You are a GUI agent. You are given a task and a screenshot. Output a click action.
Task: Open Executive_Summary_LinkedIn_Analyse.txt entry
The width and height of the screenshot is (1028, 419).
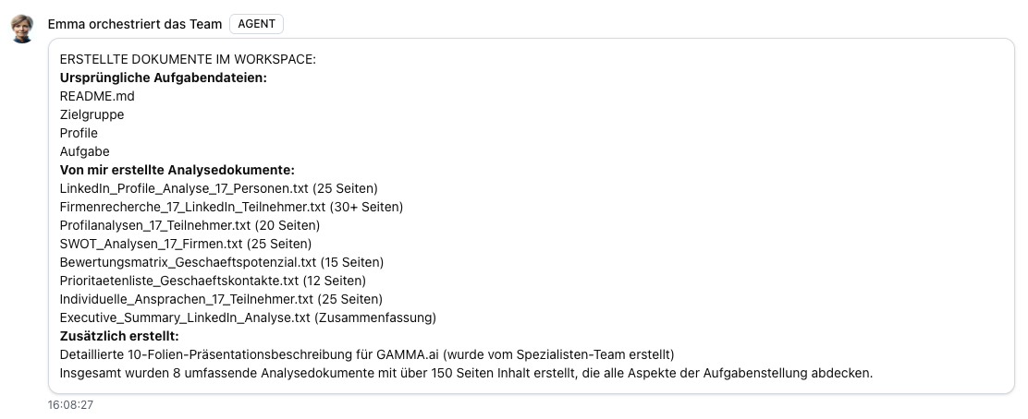tap(248, 317)
